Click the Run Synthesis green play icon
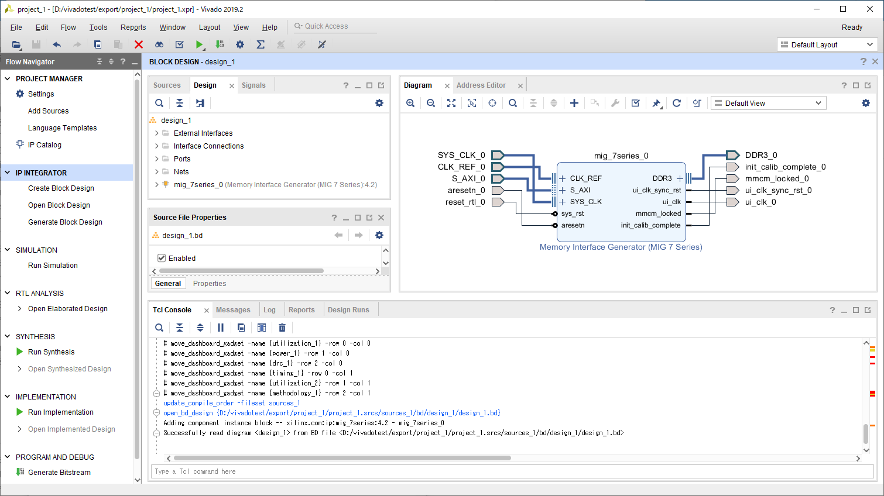Screen dimensions: 884x496 [x=20, y=352]
